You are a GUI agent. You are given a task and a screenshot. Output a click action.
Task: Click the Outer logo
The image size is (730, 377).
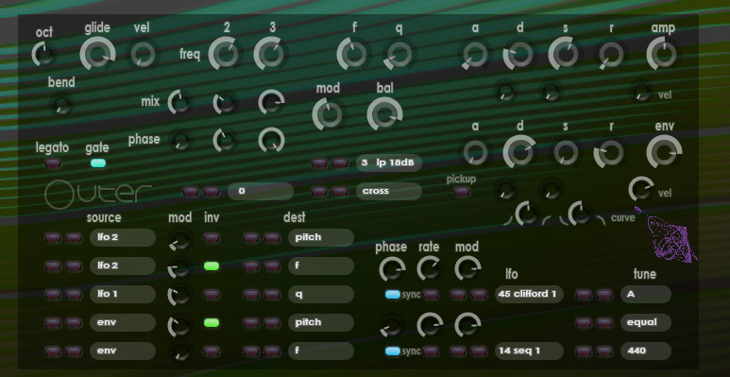(99, 195)
